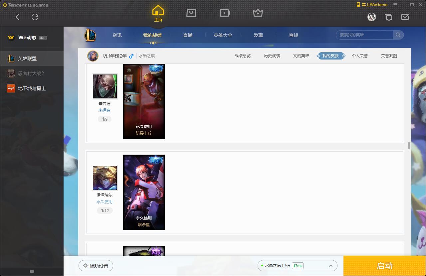This screenshot has width=426, height=276.
Task: Type in the 搜索我的英雄 search field
Action: pyautogui.click(x=364, y=35)
